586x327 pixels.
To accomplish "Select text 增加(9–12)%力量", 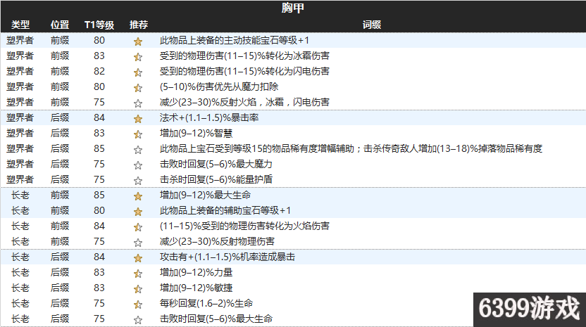I will point(197,273).
